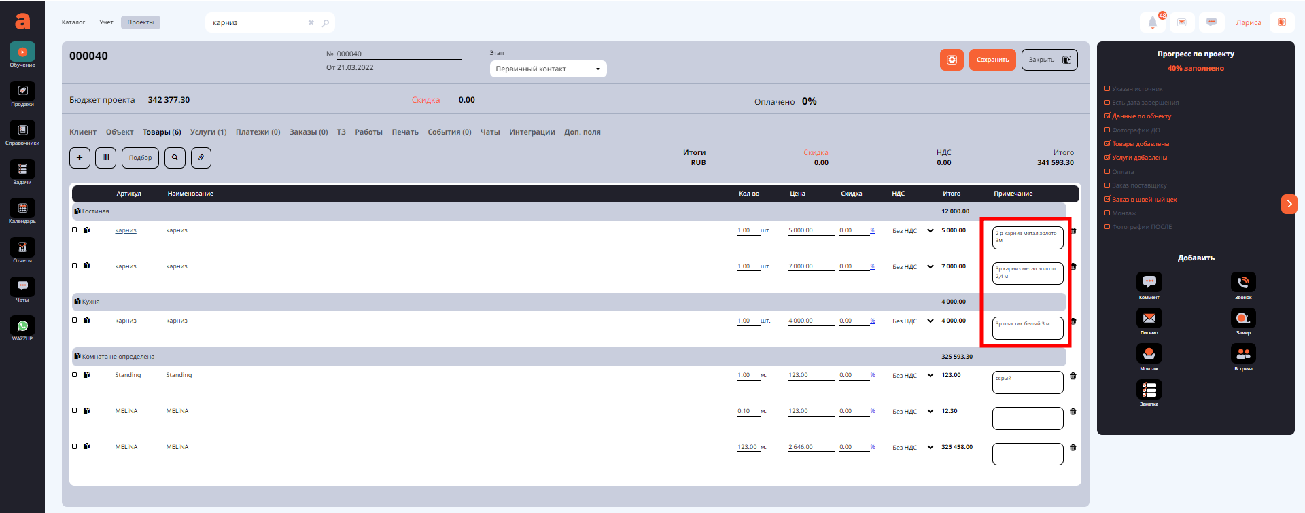Select the Standing product row checkbox

[x=75, y=375]
